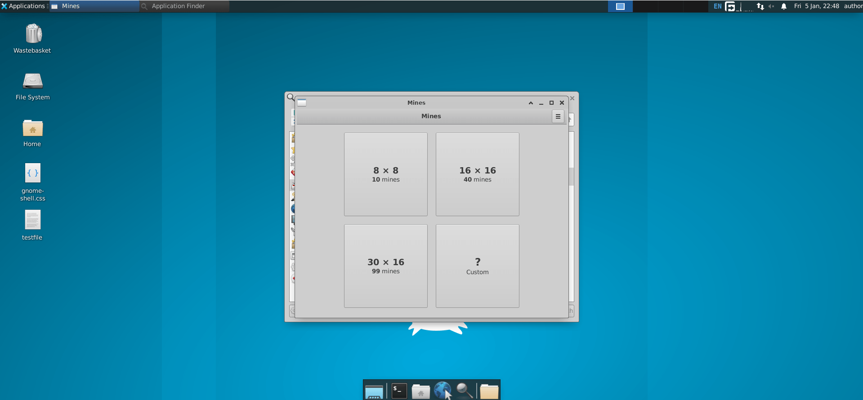Open the Custom game setup
Image resolution: width=863 pixels, height=400 pixels.
pyautogui.click(x=477, y=266)
